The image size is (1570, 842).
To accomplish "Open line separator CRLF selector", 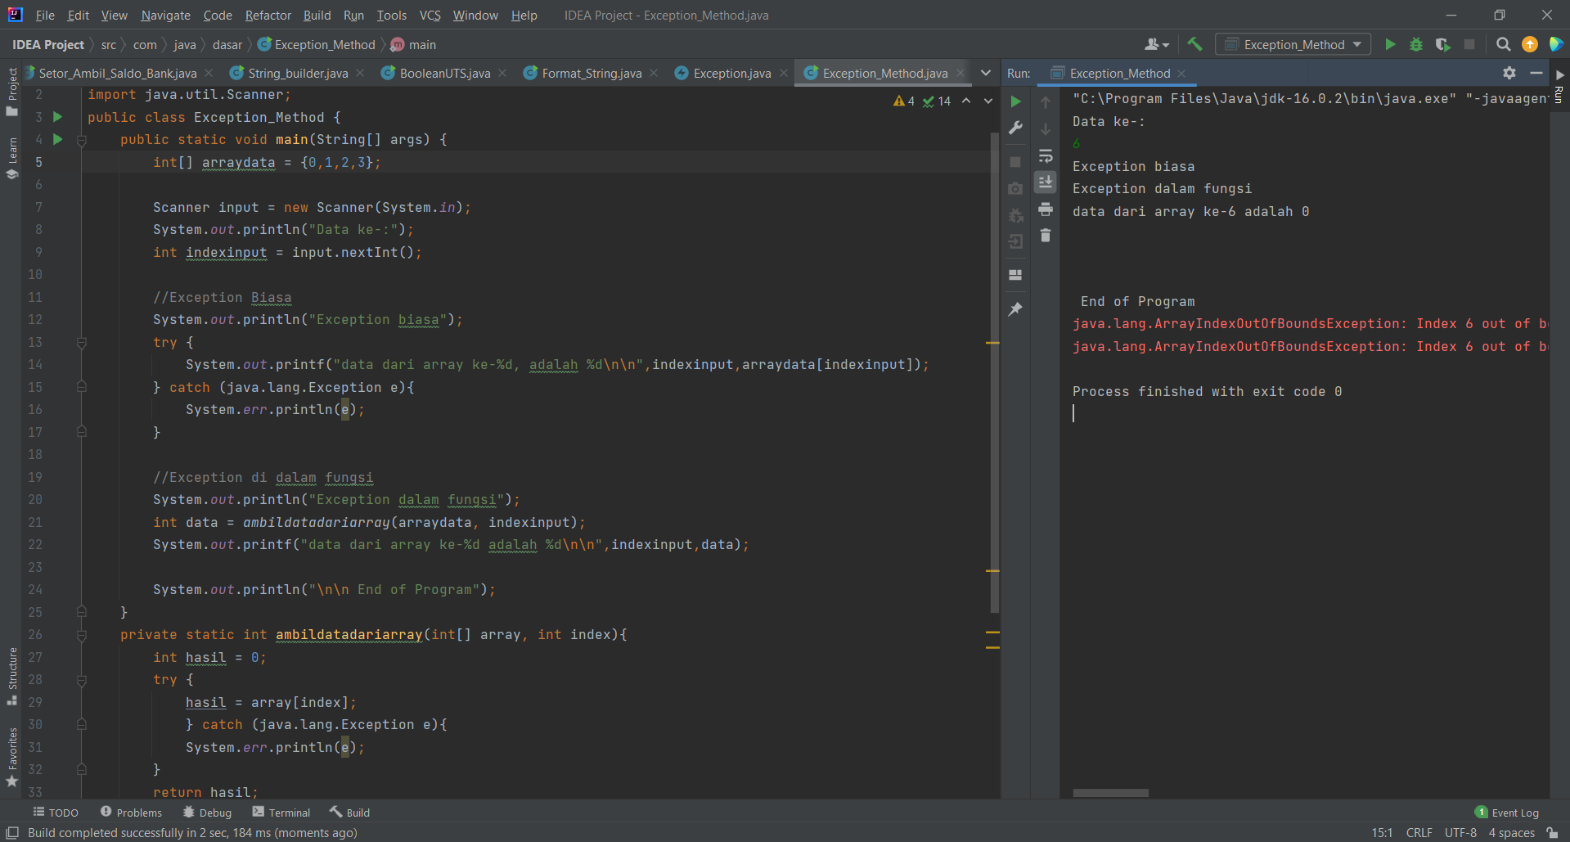I will [1419, 832].
